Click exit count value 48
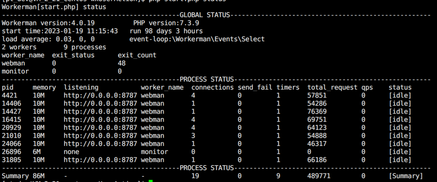This screenshot has width=437, height=182. coord(121,63)
